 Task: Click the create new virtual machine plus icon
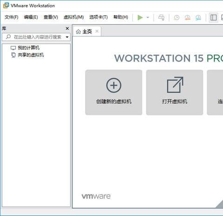(x=114, y=85)
